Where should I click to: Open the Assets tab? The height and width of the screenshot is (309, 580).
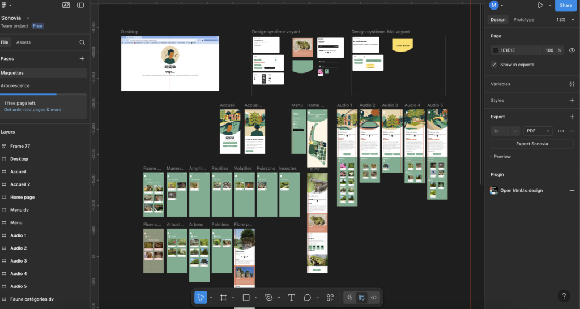(x=23, y=42)
